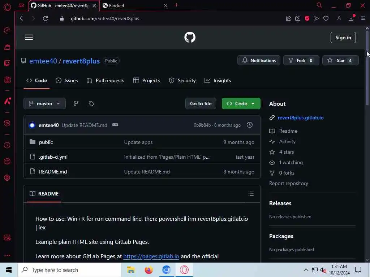Open the Insights tab

218,80
